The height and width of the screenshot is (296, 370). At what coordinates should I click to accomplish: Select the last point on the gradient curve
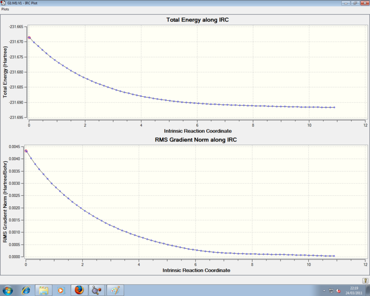point(334,256)
